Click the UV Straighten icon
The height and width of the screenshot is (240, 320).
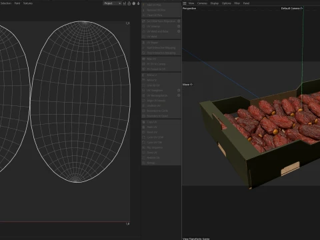(x=143, y=91)
